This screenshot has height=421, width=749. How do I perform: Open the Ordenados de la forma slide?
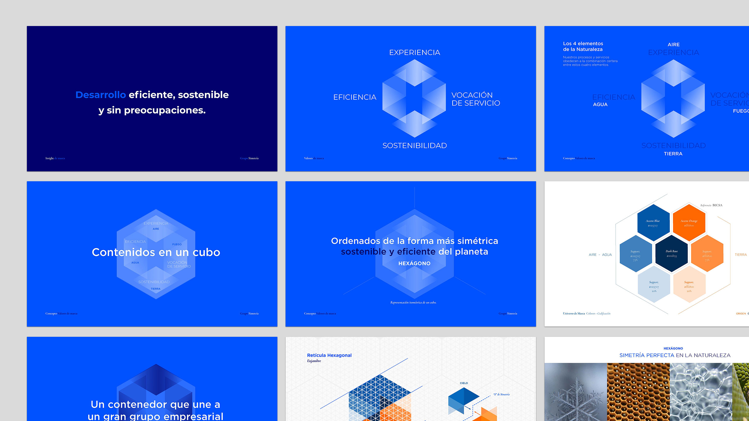point(410,253)
